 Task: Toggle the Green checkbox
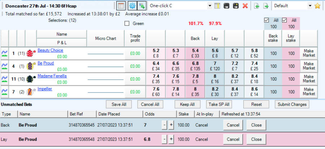click(x=127, y=23)
